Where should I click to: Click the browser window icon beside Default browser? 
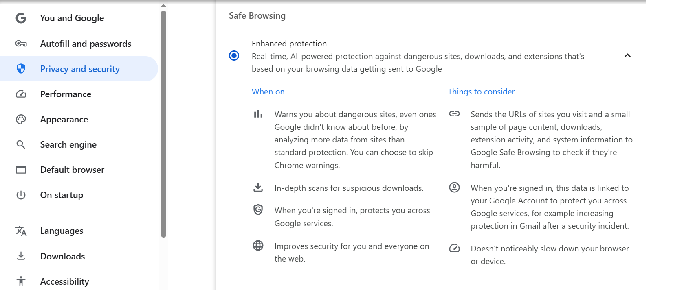tap(21, 170)
